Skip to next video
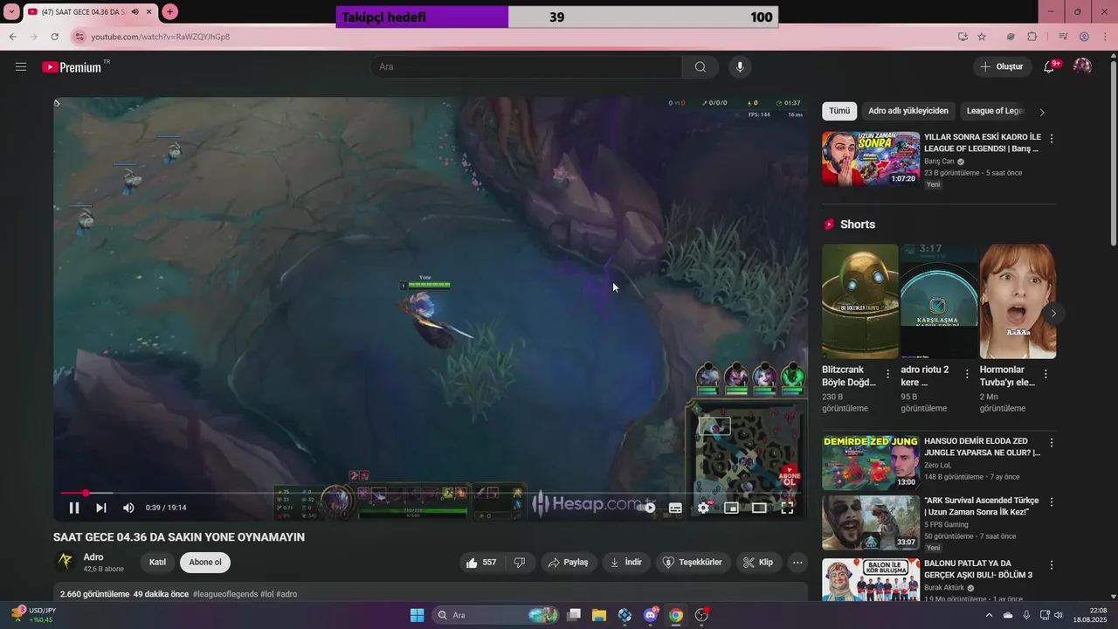The width and height of the screenshot is (1118, 629). [x=101, y=508]
